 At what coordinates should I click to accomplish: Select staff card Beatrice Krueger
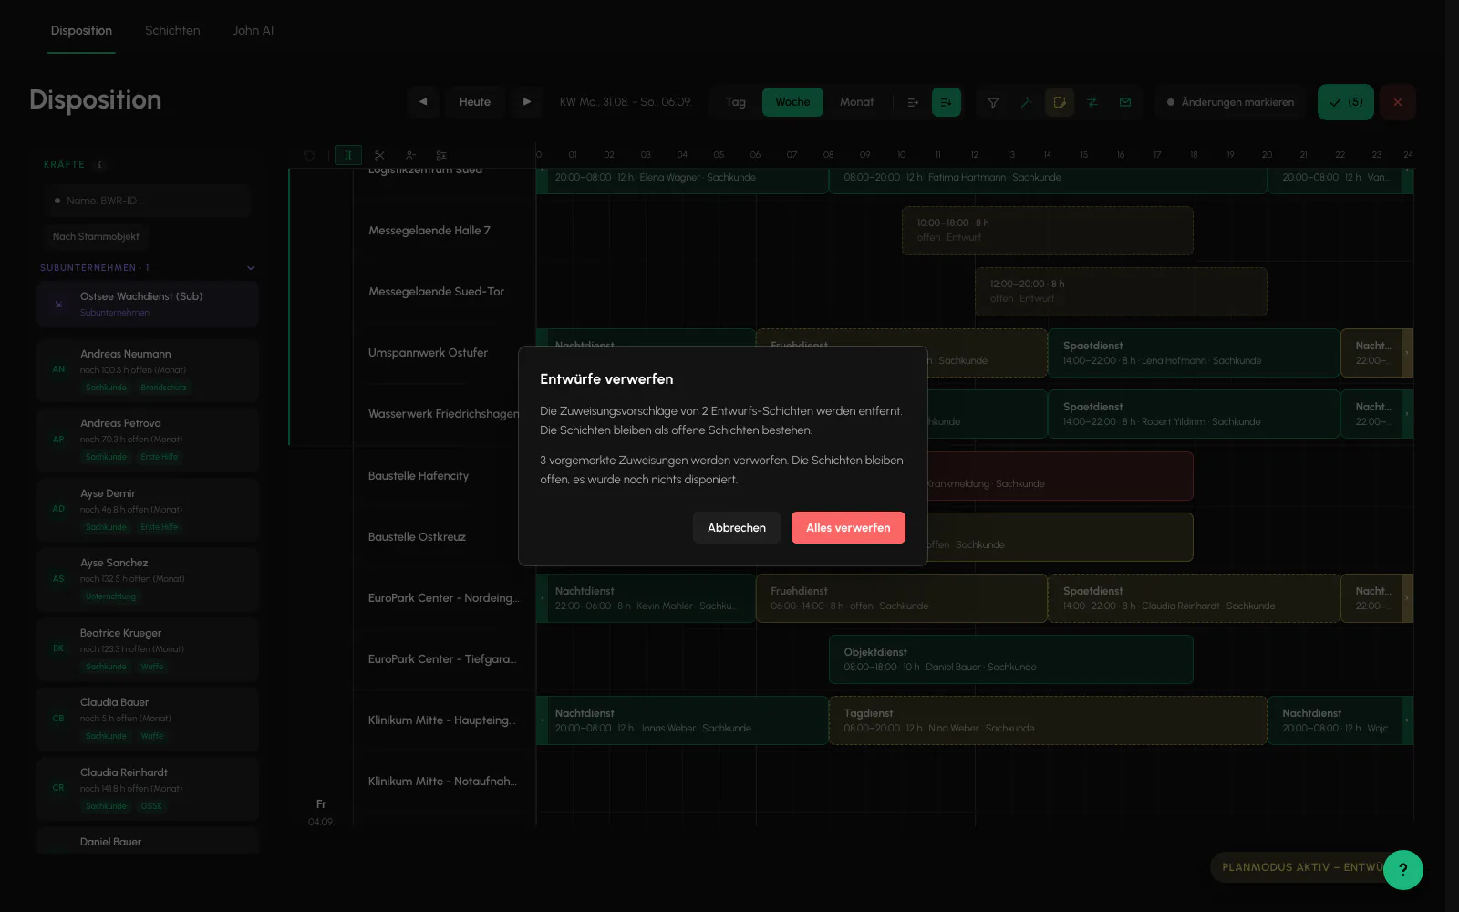(x=148, y=649)
